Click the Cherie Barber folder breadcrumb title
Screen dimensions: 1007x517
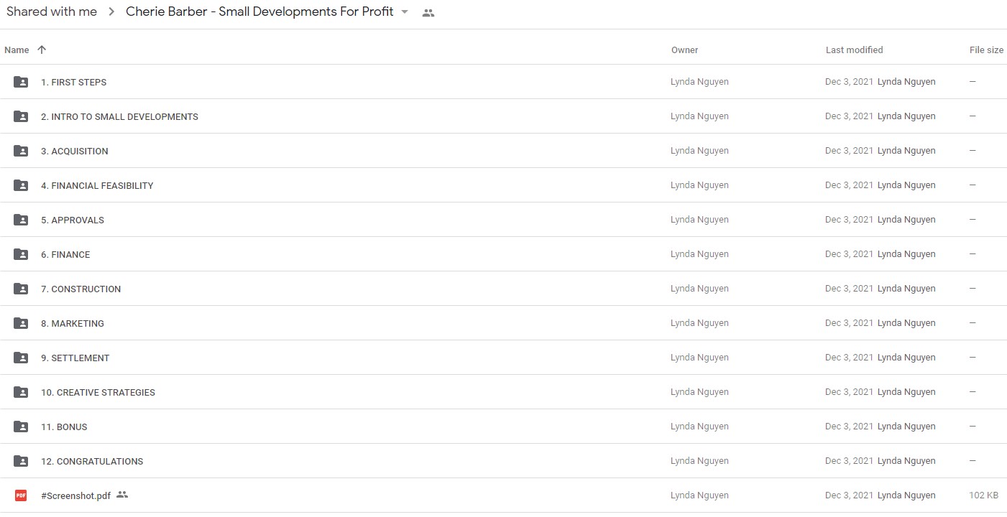click(259, 11)
